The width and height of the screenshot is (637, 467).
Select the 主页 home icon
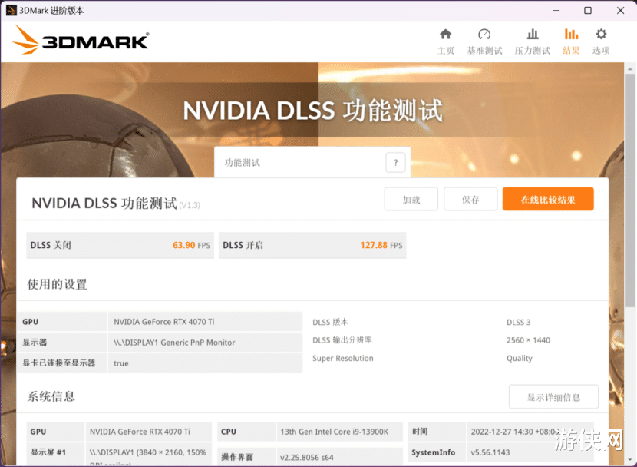click(446, 35)
